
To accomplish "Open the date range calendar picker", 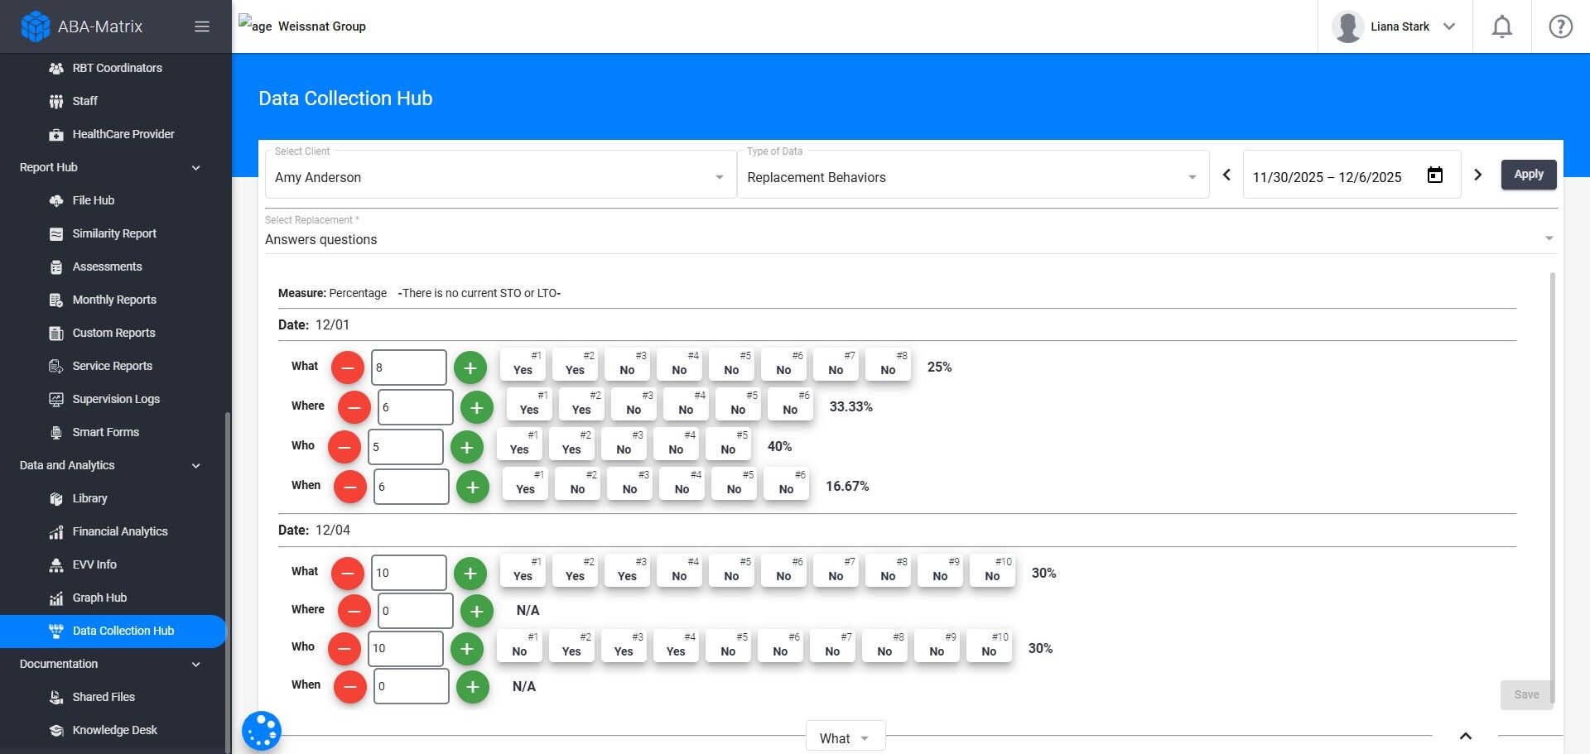I will [1434, 175].
